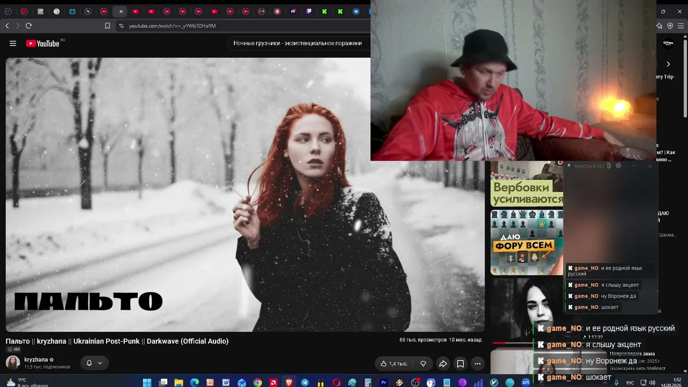
Task: Go to the YouTube home logo
Action: (x=42, y=44)
